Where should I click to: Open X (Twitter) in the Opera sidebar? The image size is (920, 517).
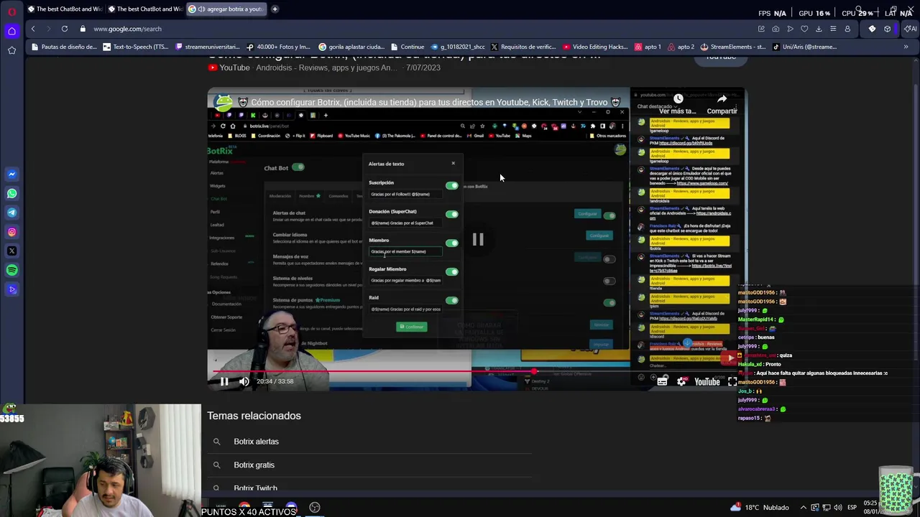[x=11, y=251]
